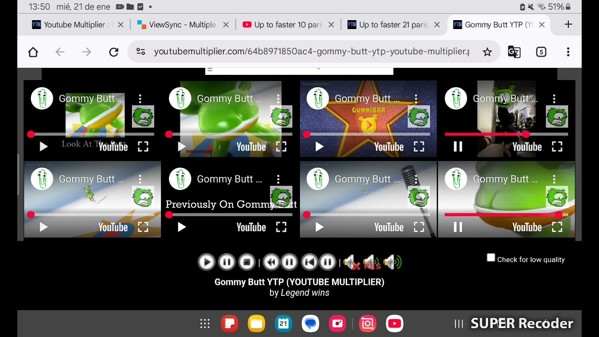Open the blue Messages app in taskbar
This screenshot has width=599, height=337.
pyautogui.click(x=310, y=323)
